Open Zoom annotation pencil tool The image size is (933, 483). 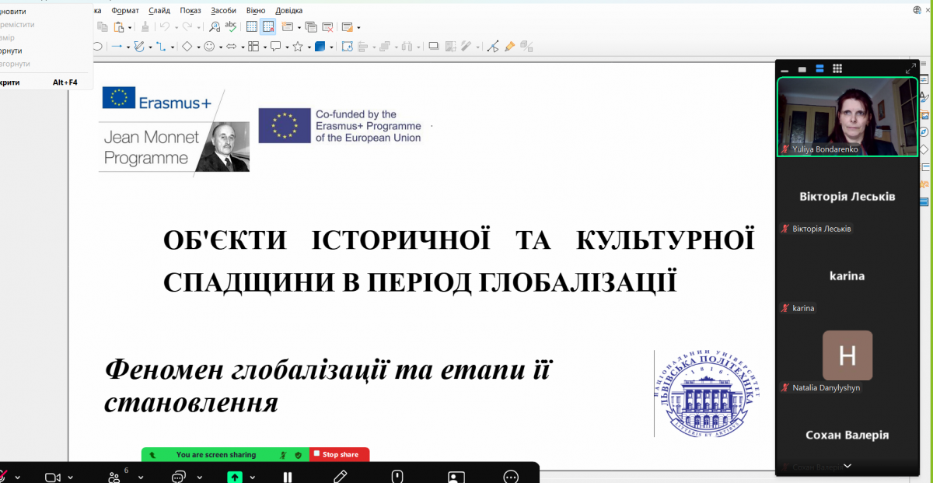340,477
